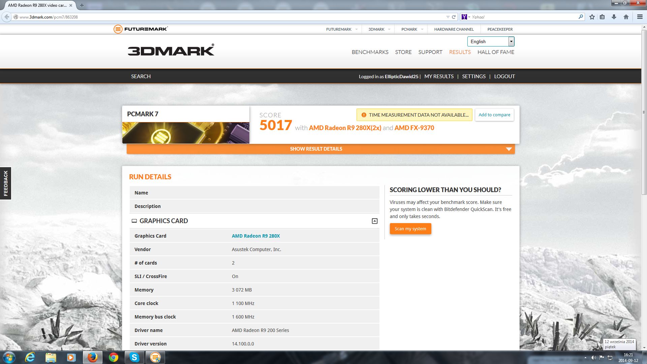
Task: Reload the page with the refresh icon
Action: [454, 17]
